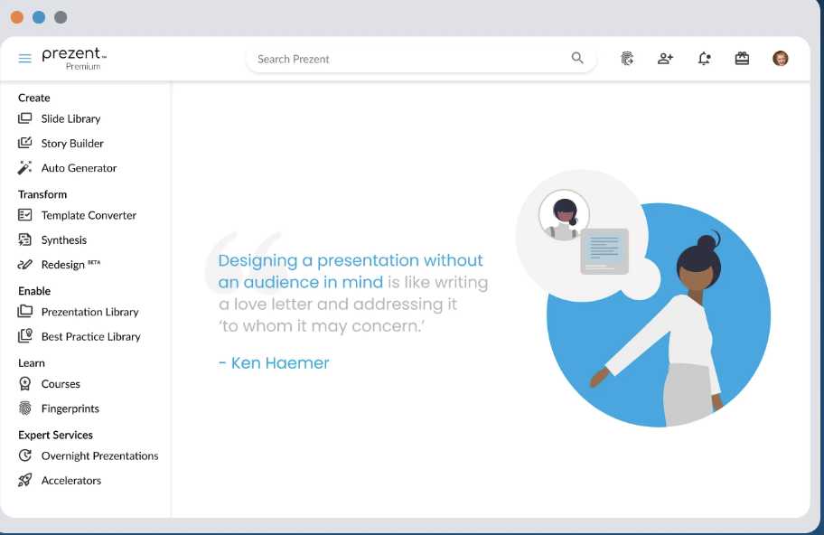Click the woman illustration in blue circle
824x535 pixels.
(x=660, y=315)
